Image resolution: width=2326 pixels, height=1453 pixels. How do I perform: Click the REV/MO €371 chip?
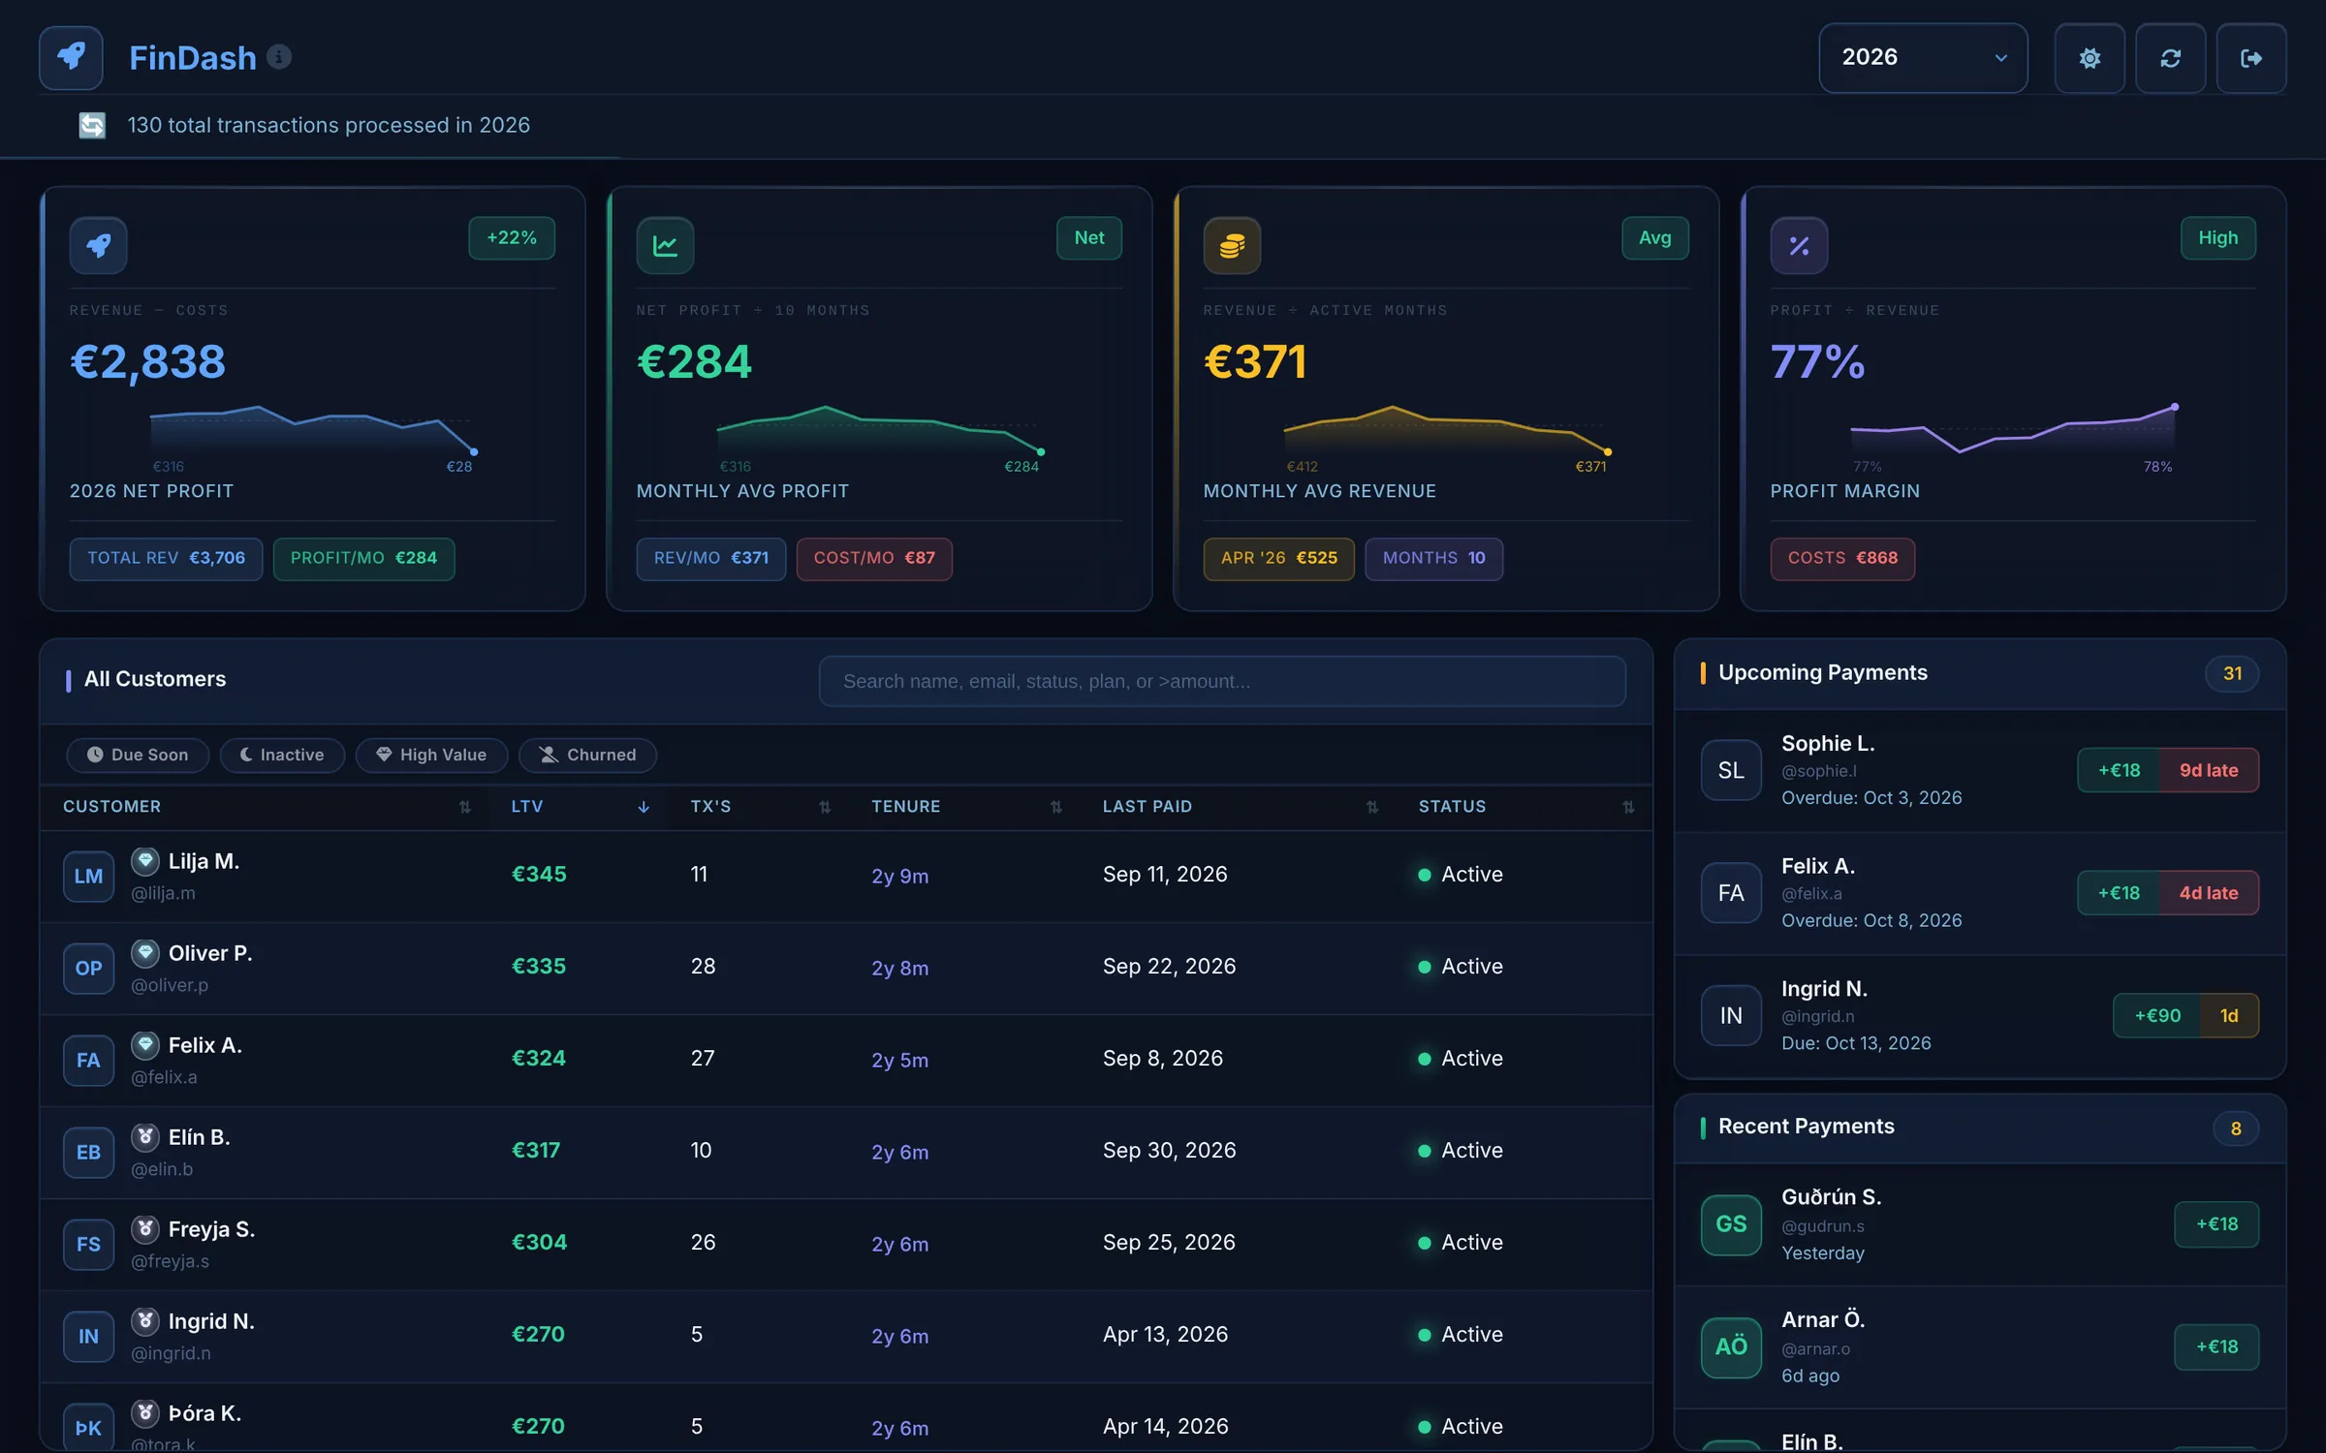click(x=711, y=558)
